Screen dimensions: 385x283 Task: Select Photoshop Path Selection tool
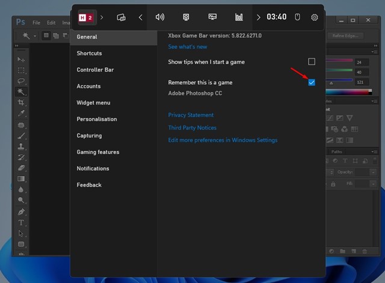[21, 233]
